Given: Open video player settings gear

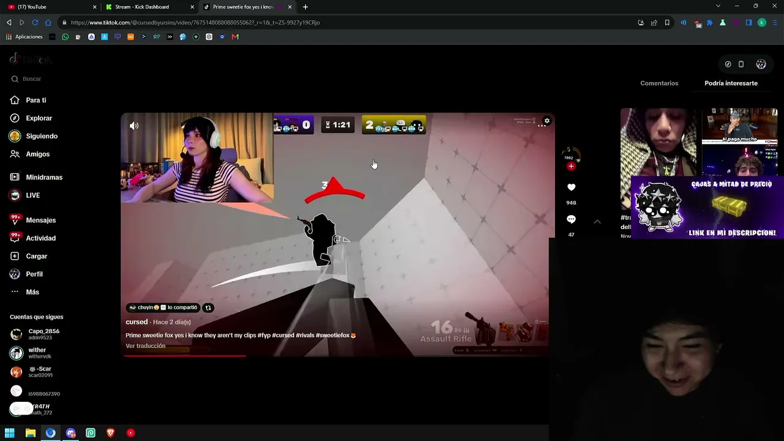Looking at the screenshot, I should tap(547, 121).
